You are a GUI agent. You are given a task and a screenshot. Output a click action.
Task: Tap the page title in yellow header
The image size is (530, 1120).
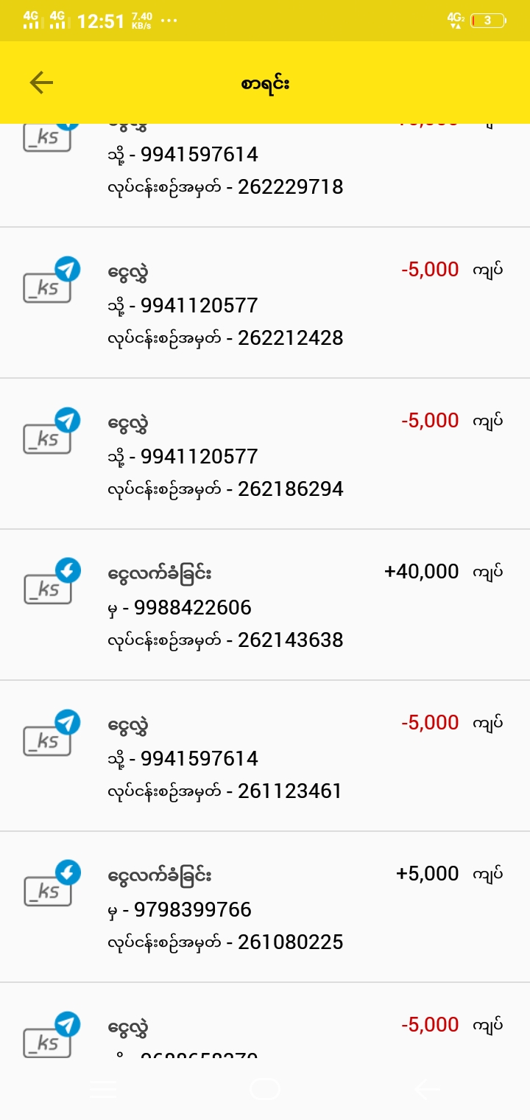click(x=265, y=83)
